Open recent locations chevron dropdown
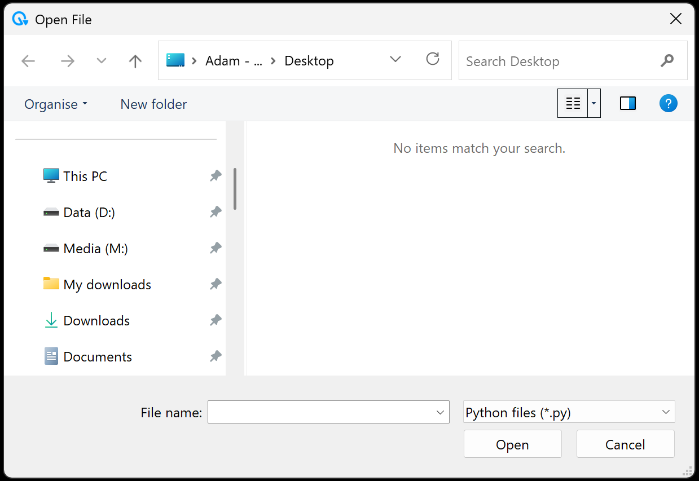699x481 pixels. (102, 60)
